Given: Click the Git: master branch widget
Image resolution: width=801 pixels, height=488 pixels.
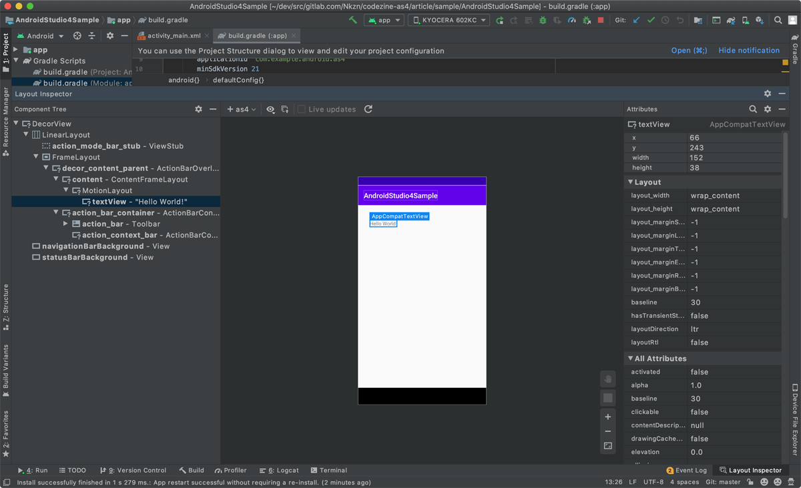Looking at the screenshot, I should point(723,482).
